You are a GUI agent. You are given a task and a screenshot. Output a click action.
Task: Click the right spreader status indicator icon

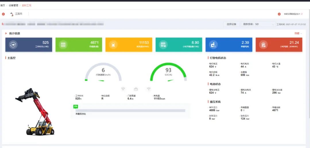(149, 89)
